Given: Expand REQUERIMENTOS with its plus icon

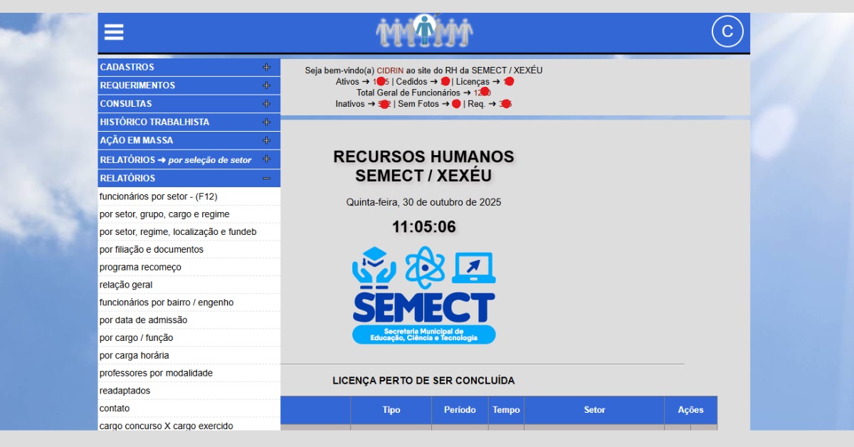Looking at the screenshot, I should click(266, 85).
